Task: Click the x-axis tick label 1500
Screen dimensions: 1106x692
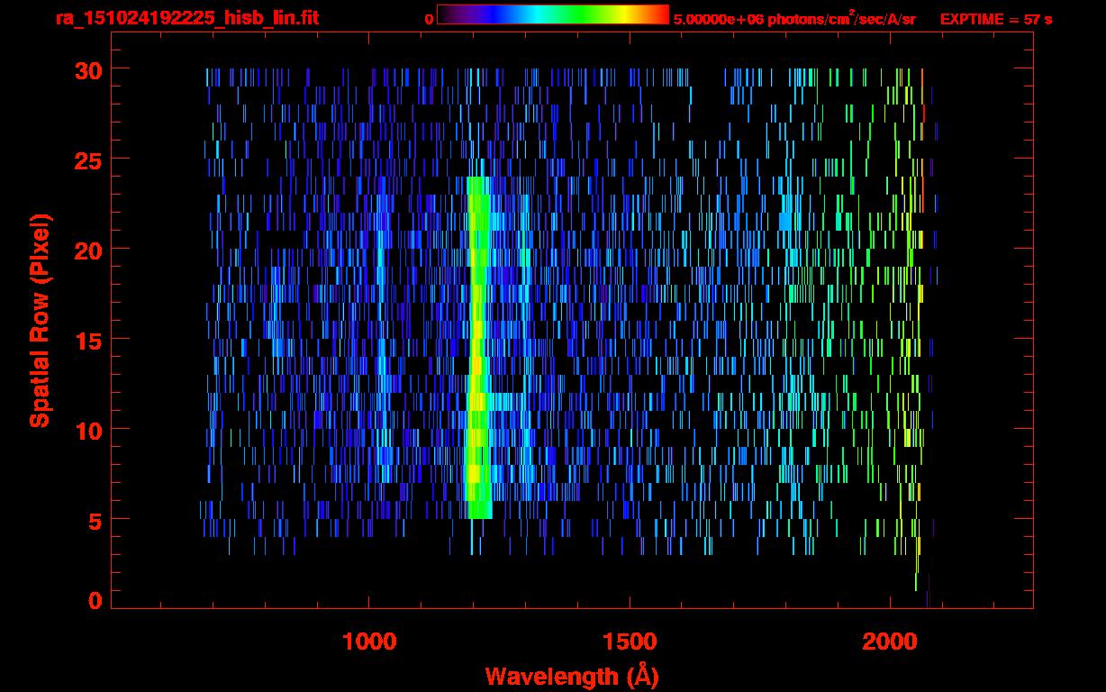Action: 629,642
